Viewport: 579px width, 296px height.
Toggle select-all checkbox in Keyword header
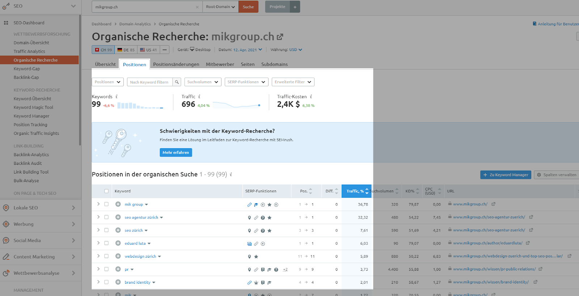[106, 191]
